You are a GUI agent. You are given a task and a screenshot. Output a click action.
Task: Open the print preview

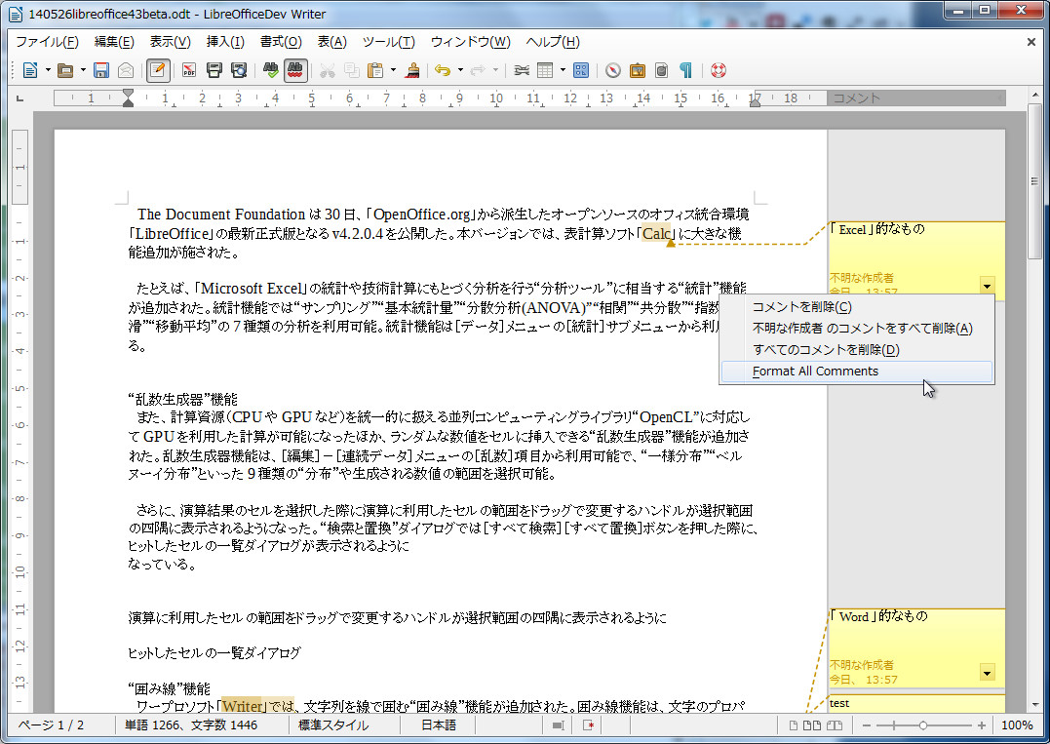(238, 69)
